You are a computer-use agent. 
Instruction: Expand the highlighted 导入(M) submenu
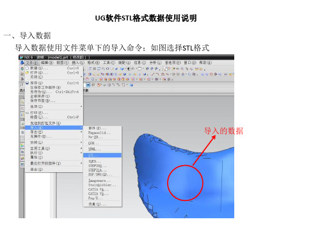(54, 127)
